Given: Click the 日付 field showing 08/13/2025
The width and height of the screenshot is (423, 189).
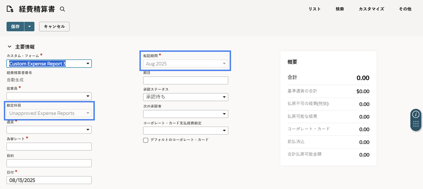Looking at the screenshot, I should point(49,180).
